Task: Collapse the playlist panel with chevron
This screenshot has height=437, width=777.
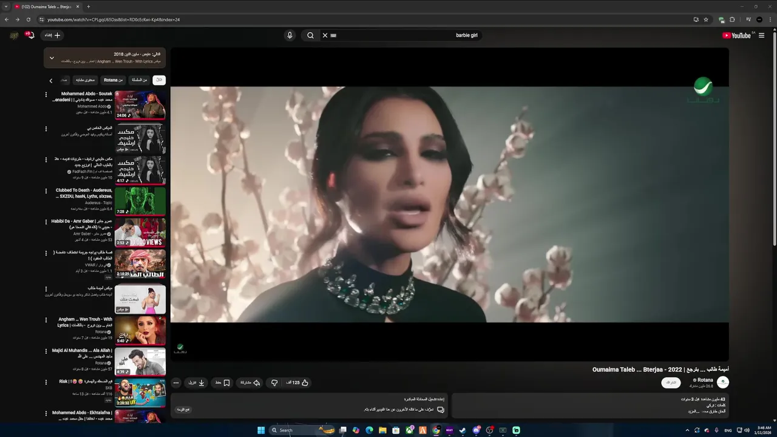Action: click(x=52, y=58)
